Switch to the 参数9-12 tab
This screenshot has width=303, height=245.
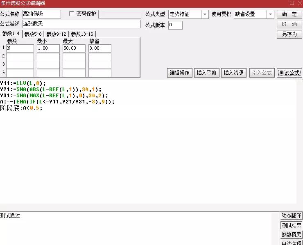click(x=56, y=34)
